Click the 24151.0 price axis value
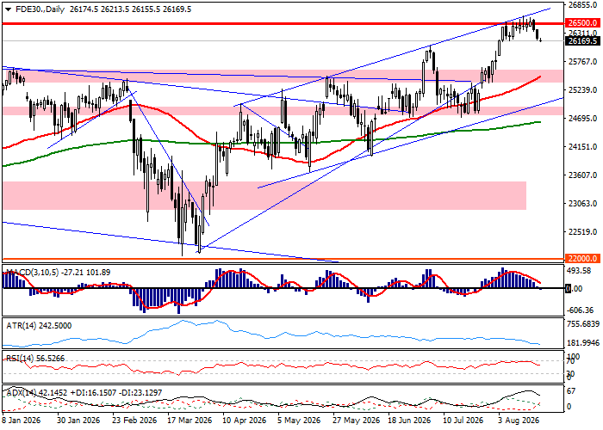Viewport: 603px width, 430px height. (x=582, y=147)
